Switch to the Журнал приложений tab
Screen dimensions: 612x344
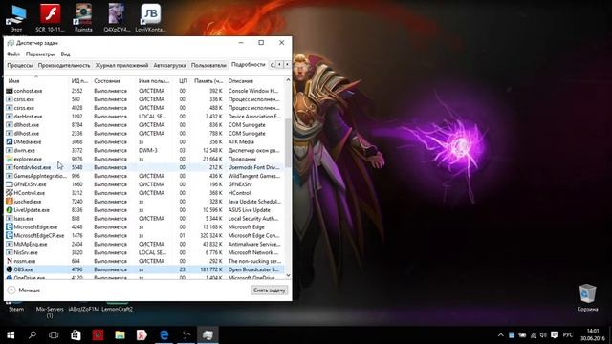click(x=121, y=65)
